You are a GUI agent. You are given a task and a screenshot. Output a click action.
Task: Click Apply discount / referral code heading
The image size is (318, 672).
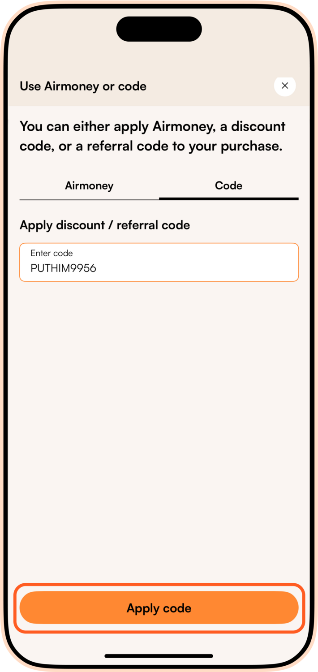coord(104,225)
